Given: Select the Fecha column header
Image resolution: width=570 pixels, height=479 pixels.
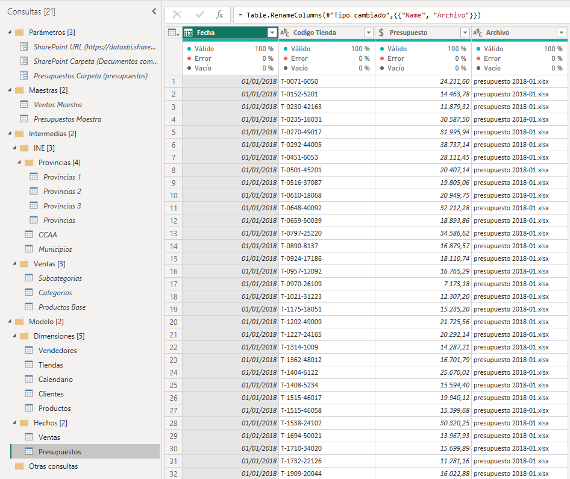Looking at the screenshot, I should [x=231, y=33].
